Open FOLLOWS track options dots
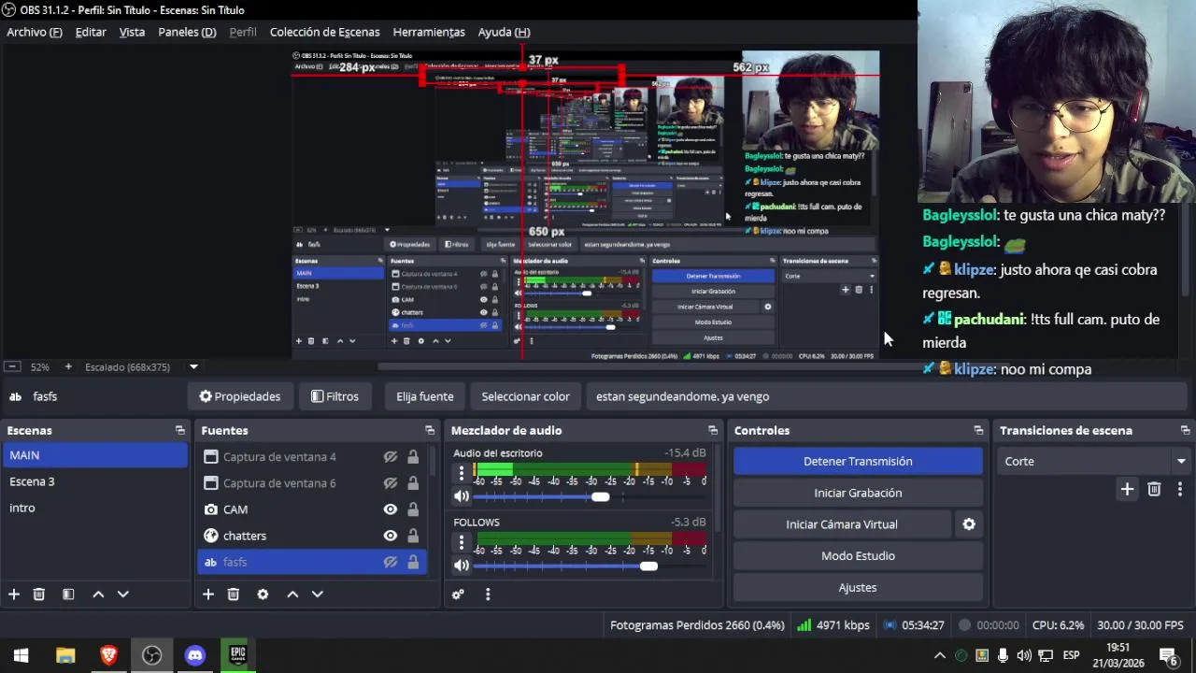The image size is (1196, 673). click(461, 542)
